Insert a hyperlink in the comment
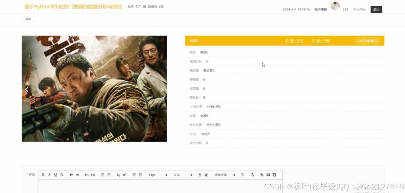The image size is (405, 193). pos(262,175)
